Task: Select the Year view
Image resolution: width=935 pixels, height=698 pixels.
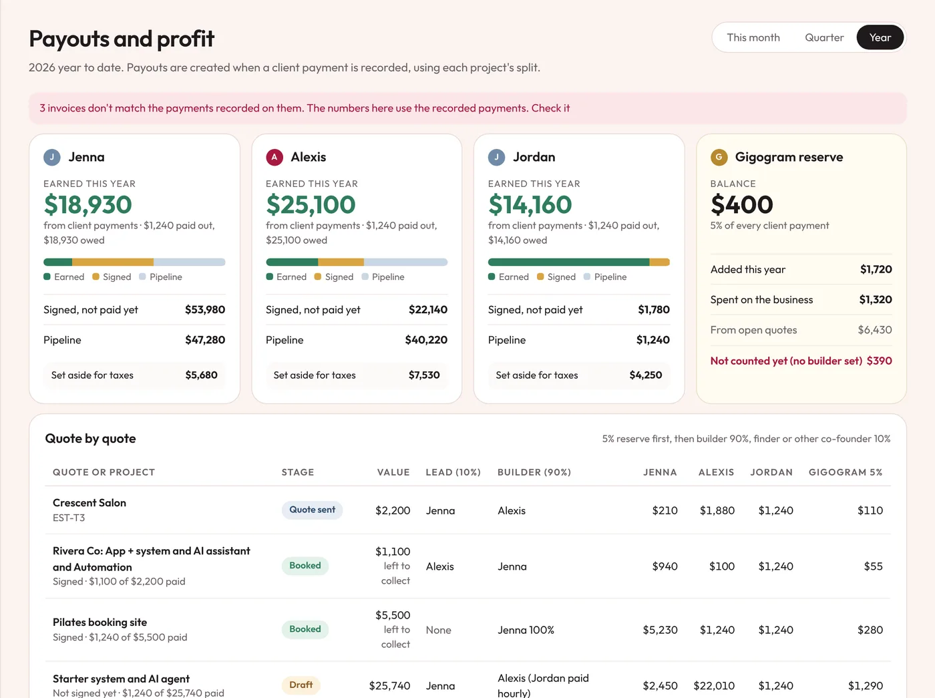Action: click(880, 37)
